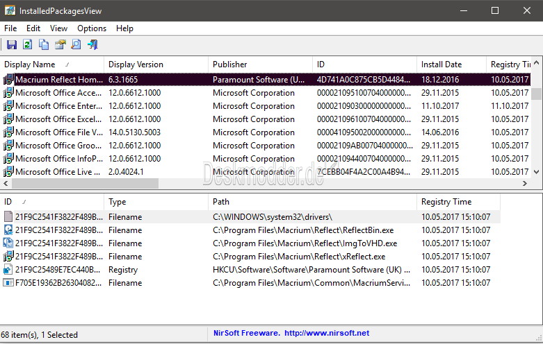This screenshot has width=543, height=344.
Task: Click path C:\WINDOWS\system32\drivers\
Action: (x=273, y=217)
